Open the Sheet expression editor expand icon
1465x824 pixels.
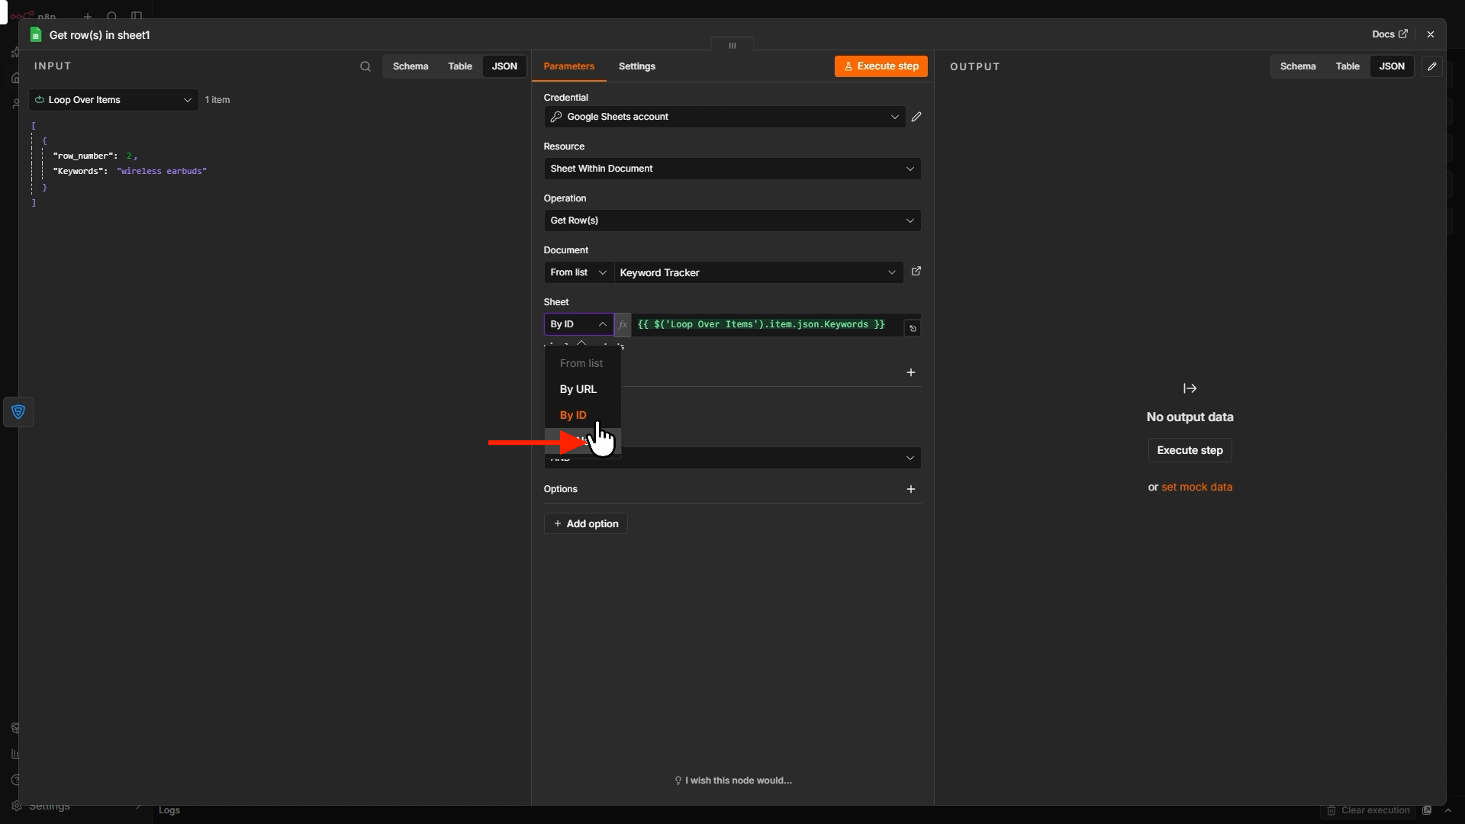click(913, 328)
